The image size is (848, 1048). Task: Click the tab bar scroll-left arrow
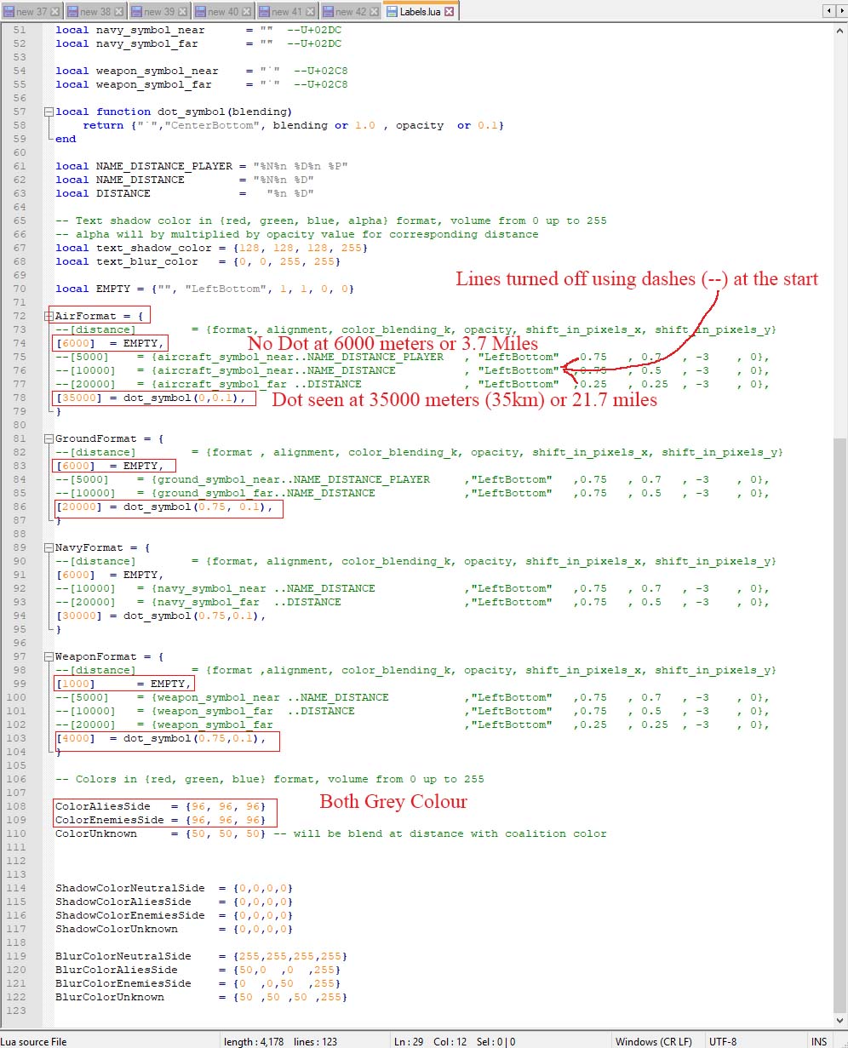tap(828, 11)
